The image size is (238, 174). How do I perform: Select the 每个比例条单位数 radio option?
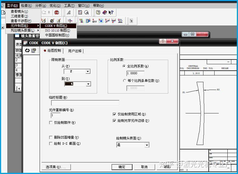(125, 80)
